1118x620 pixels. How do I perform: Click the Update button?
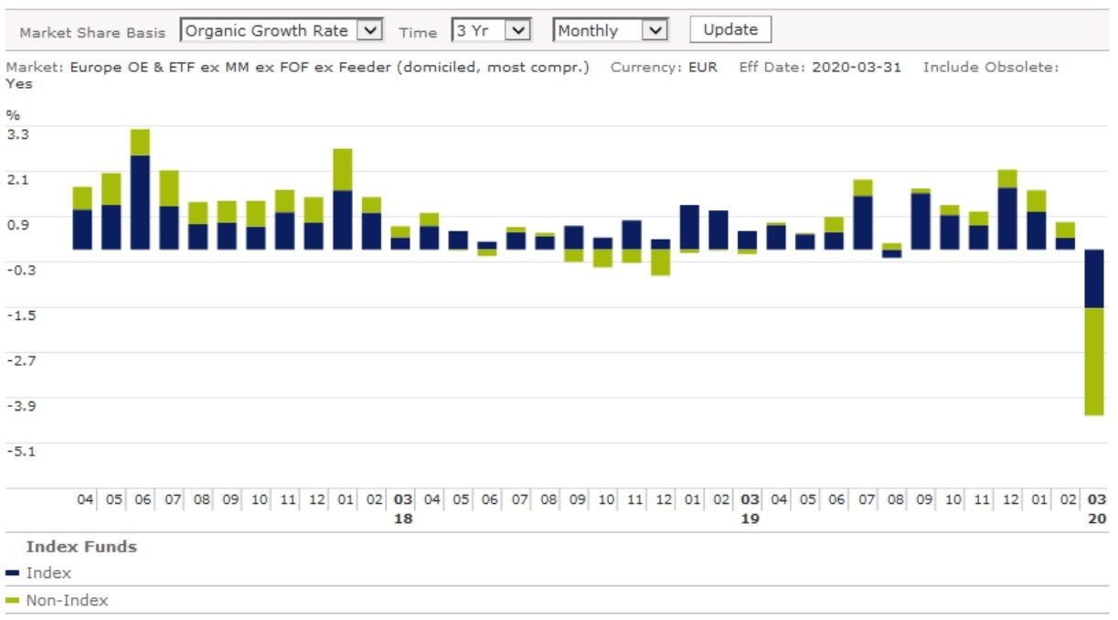[x=729, y=29]
